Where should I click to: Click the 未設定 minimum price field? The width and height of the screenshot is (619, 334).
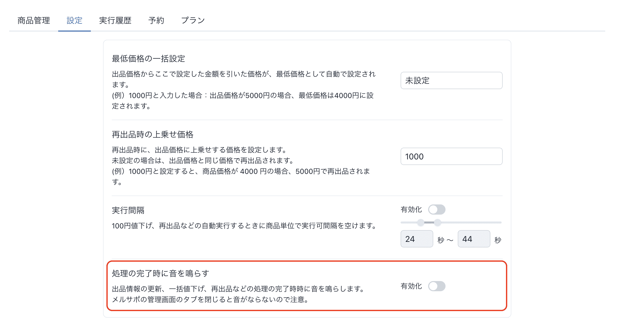click(x=451, y=80)
